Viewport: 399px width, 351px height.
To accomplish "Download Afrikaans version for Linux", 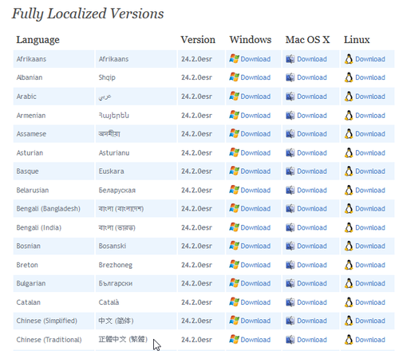I will pyautogui.click(x=370, y=59).
